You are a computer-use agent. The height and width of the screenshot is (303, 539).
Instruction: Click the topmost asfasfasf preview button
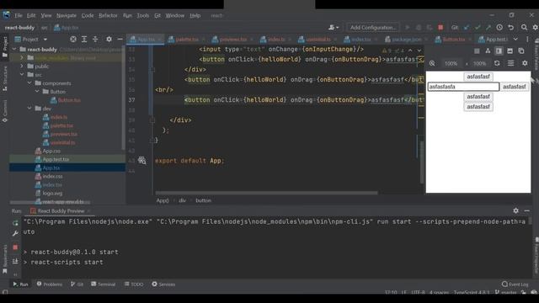coord(478,77)
